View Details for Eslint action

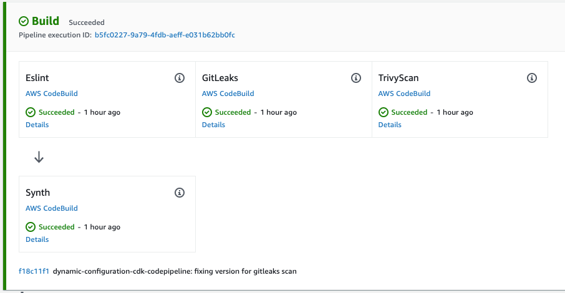click(37, 125)
